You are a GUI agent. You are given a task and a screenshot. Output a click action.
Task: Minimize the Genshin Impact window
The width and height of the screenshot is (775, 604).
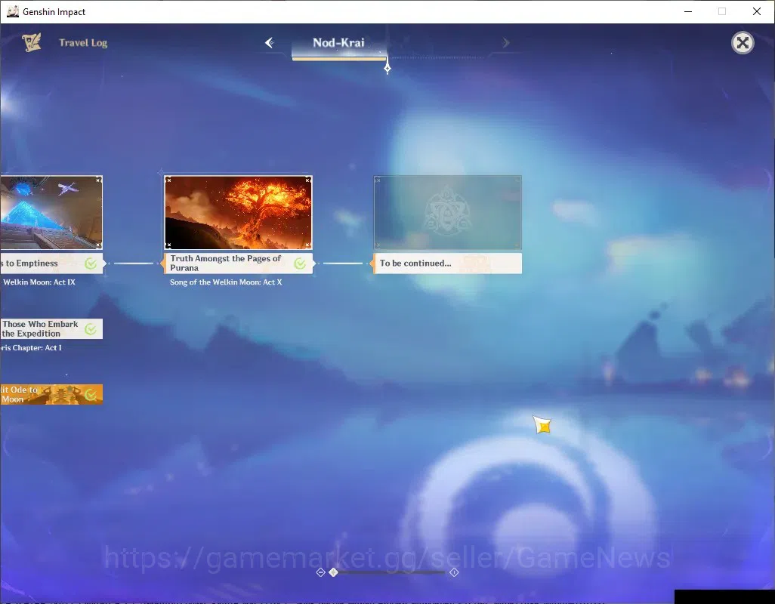(x=688, y=11)
